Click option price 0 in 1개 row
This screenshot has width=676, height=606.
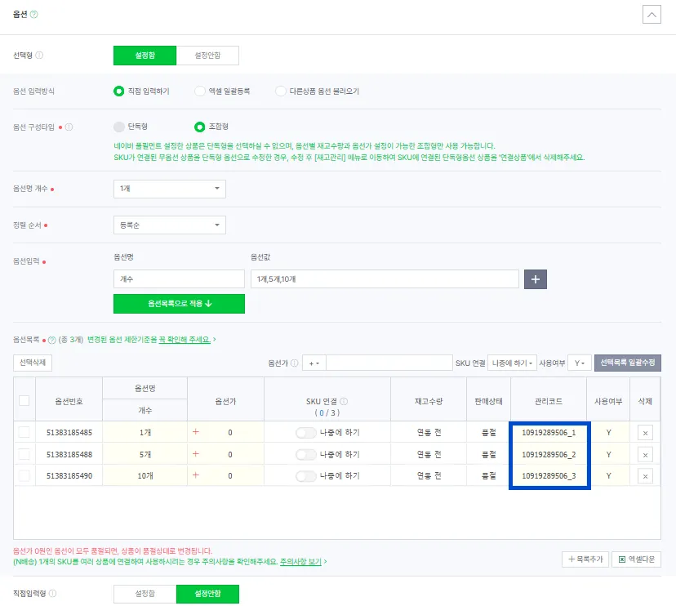click(230, 433)
